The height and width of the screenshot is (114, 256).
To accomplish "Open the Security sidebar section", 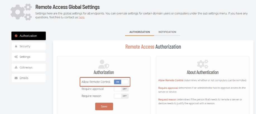I will point(28,46).
